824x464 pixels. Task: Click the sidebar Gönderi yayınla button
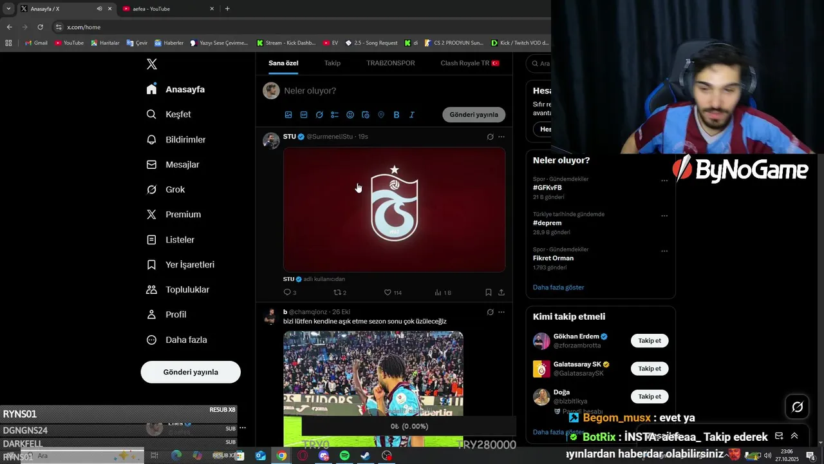click(x=191, y=372)
